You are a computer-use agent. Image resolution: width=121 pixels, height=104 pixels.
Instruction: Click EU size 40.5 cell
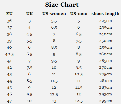9,54
